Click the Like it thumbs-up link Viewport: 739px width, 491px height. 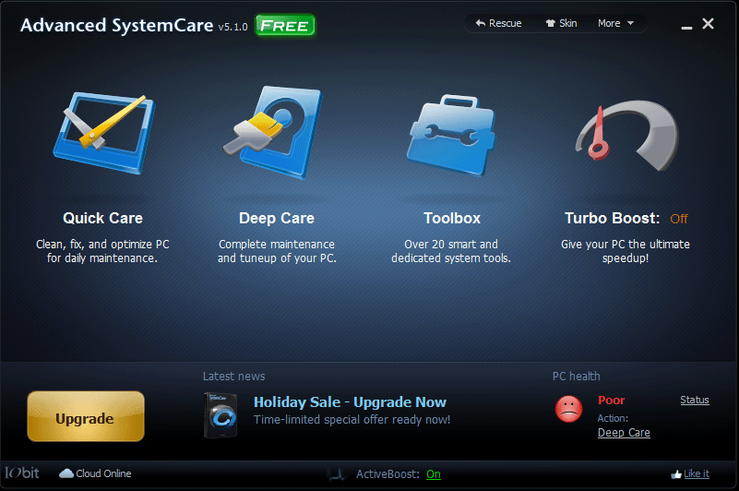tap(690, 473)
